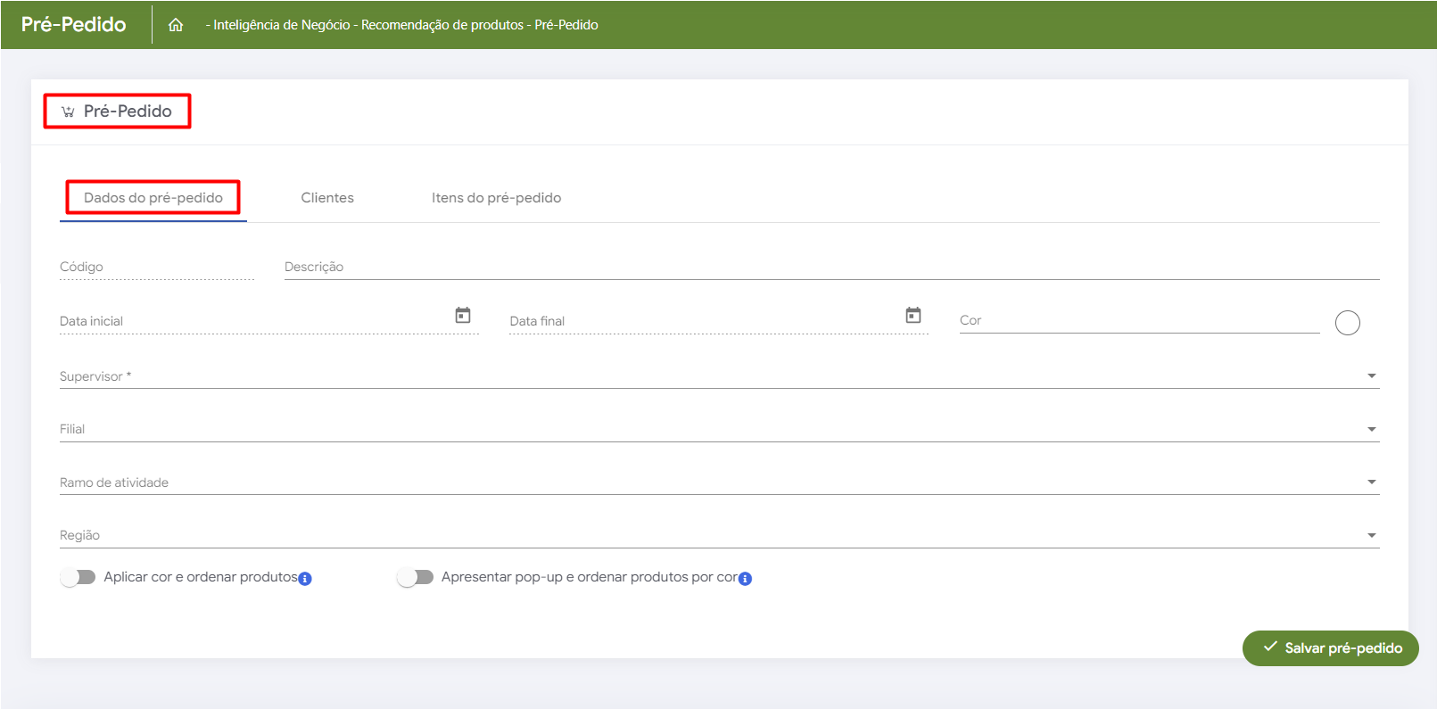This screenshot has width=1437, height=709.
Task: Open the Data inicial calendar picker
Action: 463,316
